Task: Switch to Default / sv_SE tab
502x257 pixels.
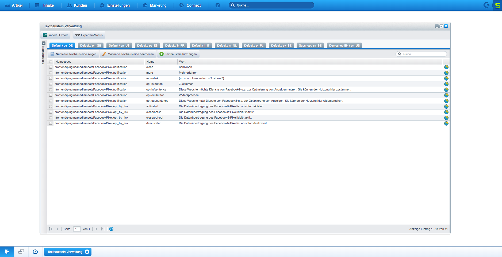Action: pos(281,46)
